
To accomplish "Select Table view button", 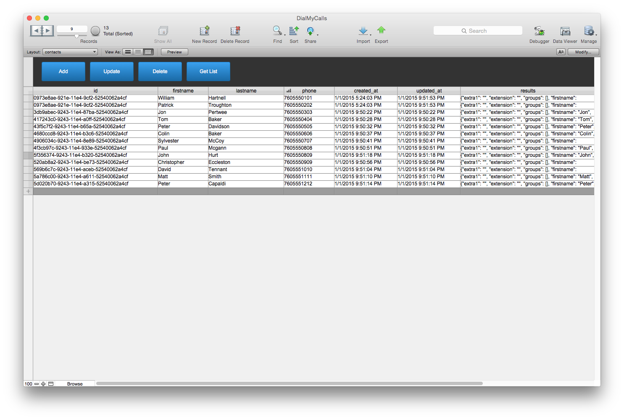I will click(148, 52).
